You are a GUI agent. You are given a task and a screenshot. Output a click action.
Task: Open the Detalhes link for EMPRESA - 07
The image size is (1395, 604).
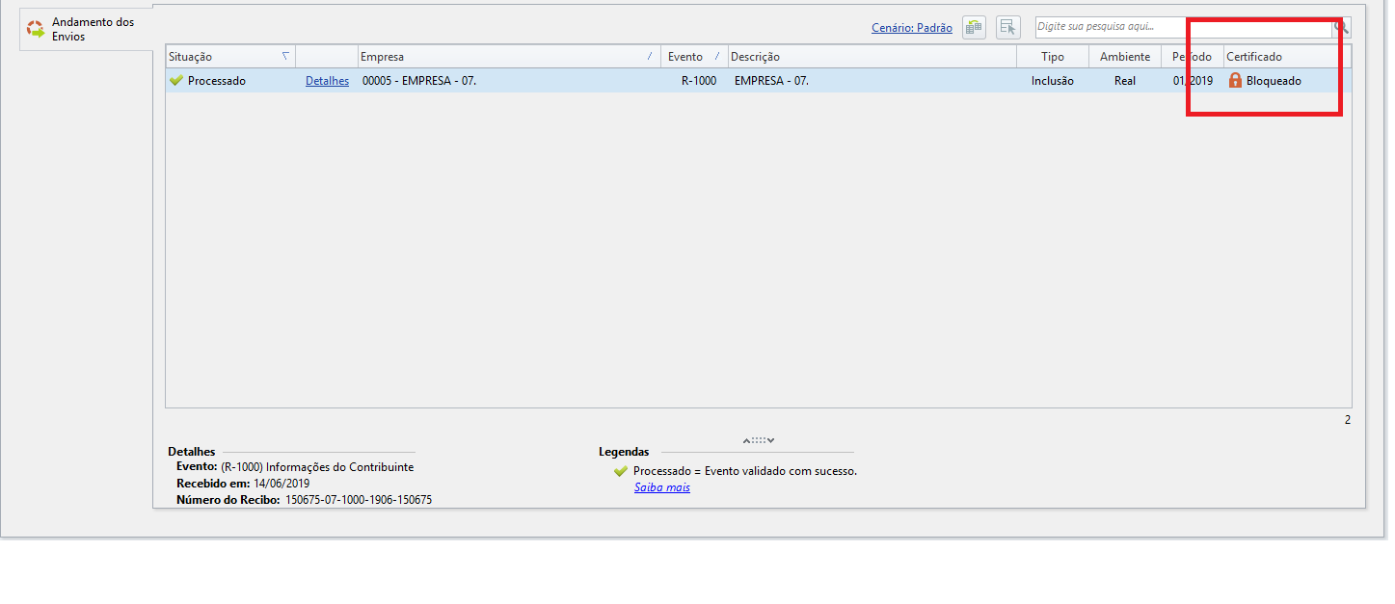327,81
